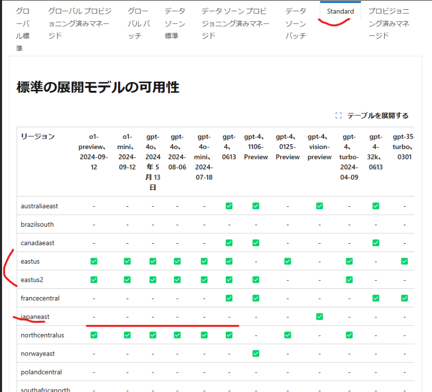Select the polandcentral region row label
Image resolution: width=432 pixels, height=392 pixels.
coord(42,372)
